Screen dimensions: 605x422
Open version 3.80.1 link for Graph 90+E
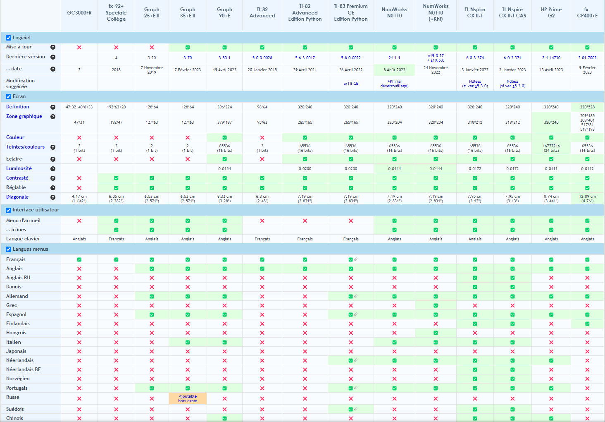224,58
